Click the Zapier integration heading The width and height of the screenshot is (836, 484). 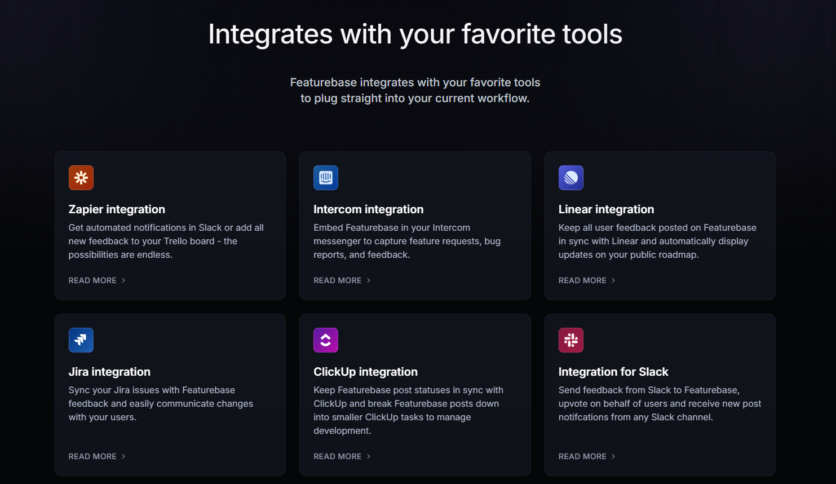coord(117,209)
